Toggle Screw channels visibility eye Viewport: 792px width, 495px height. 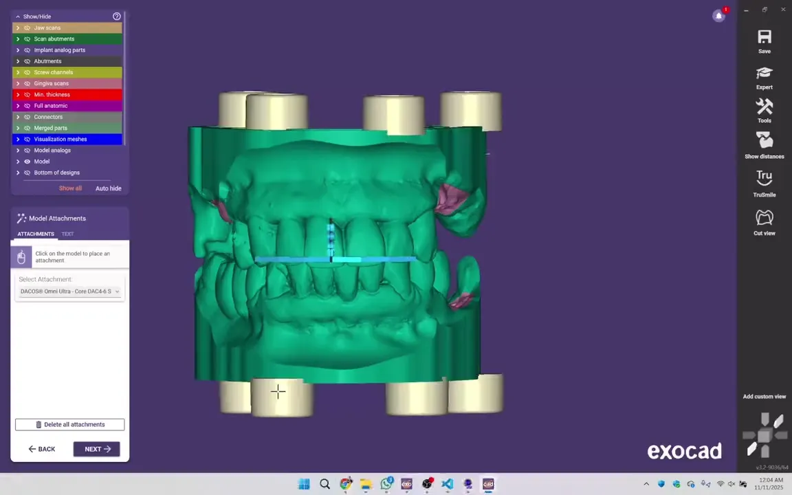(27, 72)
